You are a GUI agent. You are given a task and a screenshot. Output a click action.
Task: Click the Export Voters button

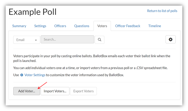[x=84, y=91]
